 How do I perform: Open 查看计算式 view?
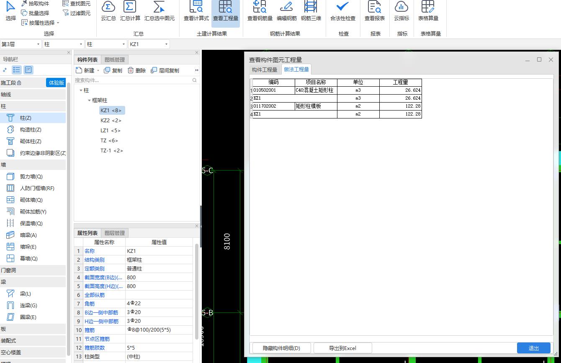196,11
